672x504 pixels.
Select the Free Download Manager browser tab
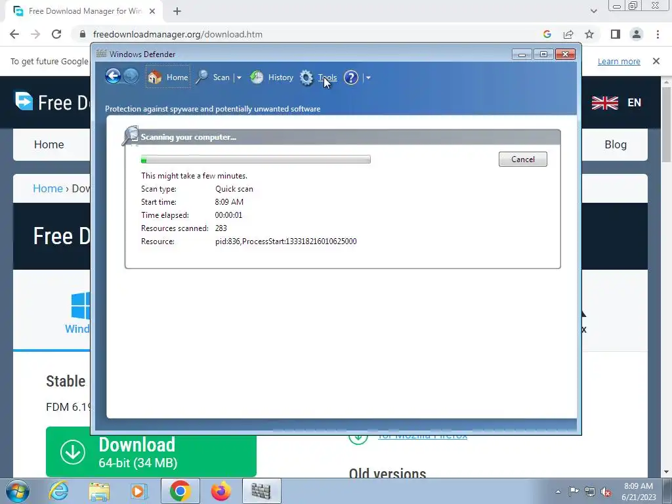[83, 11]
